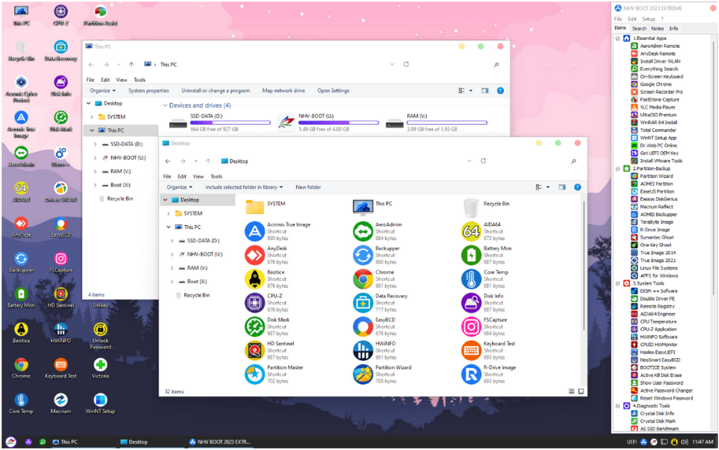Select Partition Wizard shortcut in Desktop window

(383, 374)
